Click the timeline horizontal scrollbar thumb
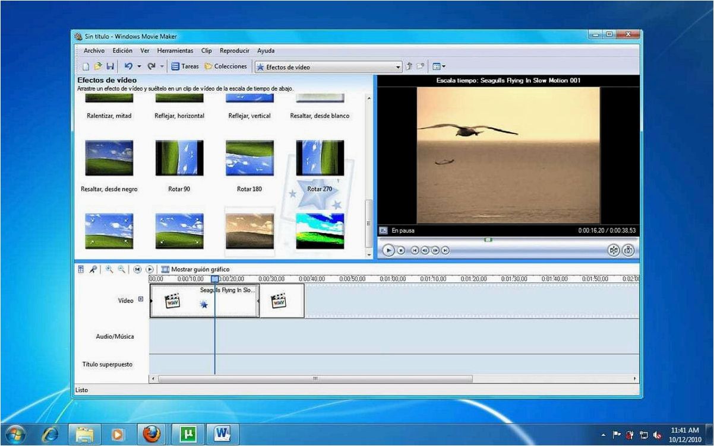The height and width of the screenshot is (446, 714). coord(315,378)
